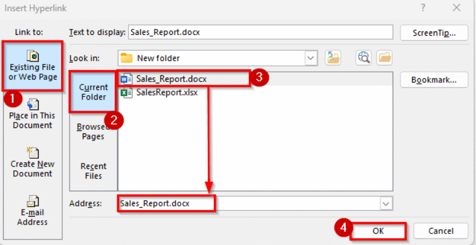Click the Help question mark button
This screenshot has height=245, width=476.
pos(423,8)
